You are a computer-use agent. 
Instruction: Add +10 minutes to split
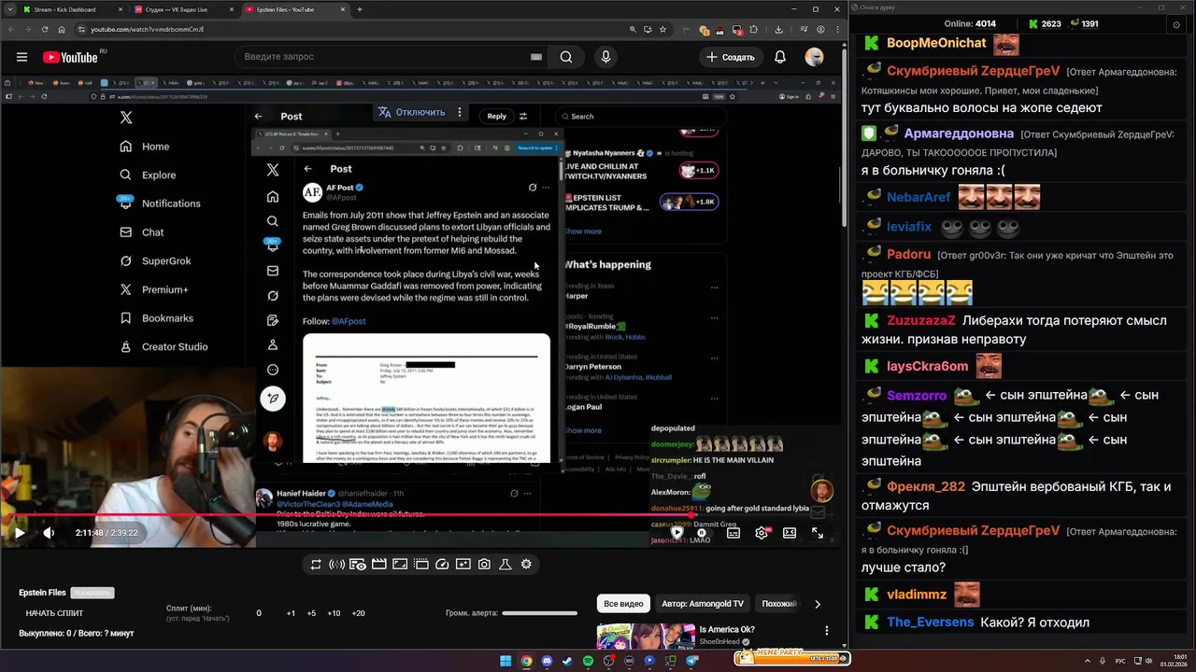coord(334,613)
